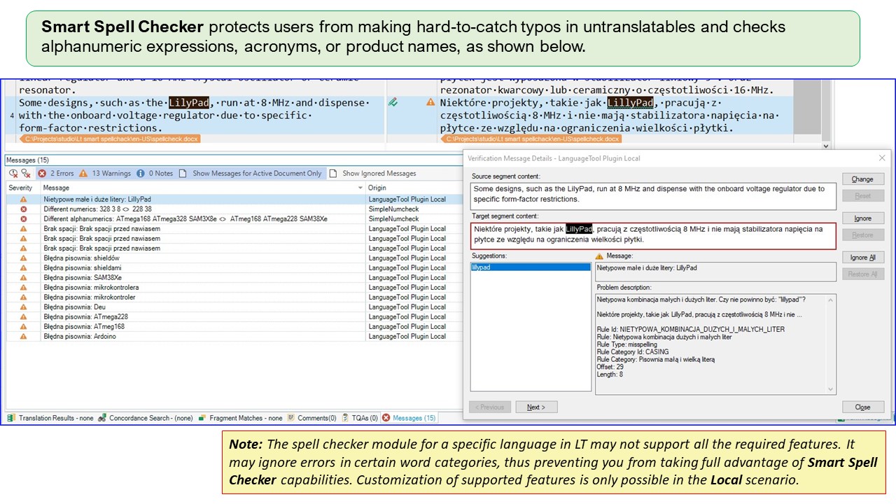Select the 'lillypad' suggestion in Suggestions list
896x504 pixels.
(x=530, y=267)
